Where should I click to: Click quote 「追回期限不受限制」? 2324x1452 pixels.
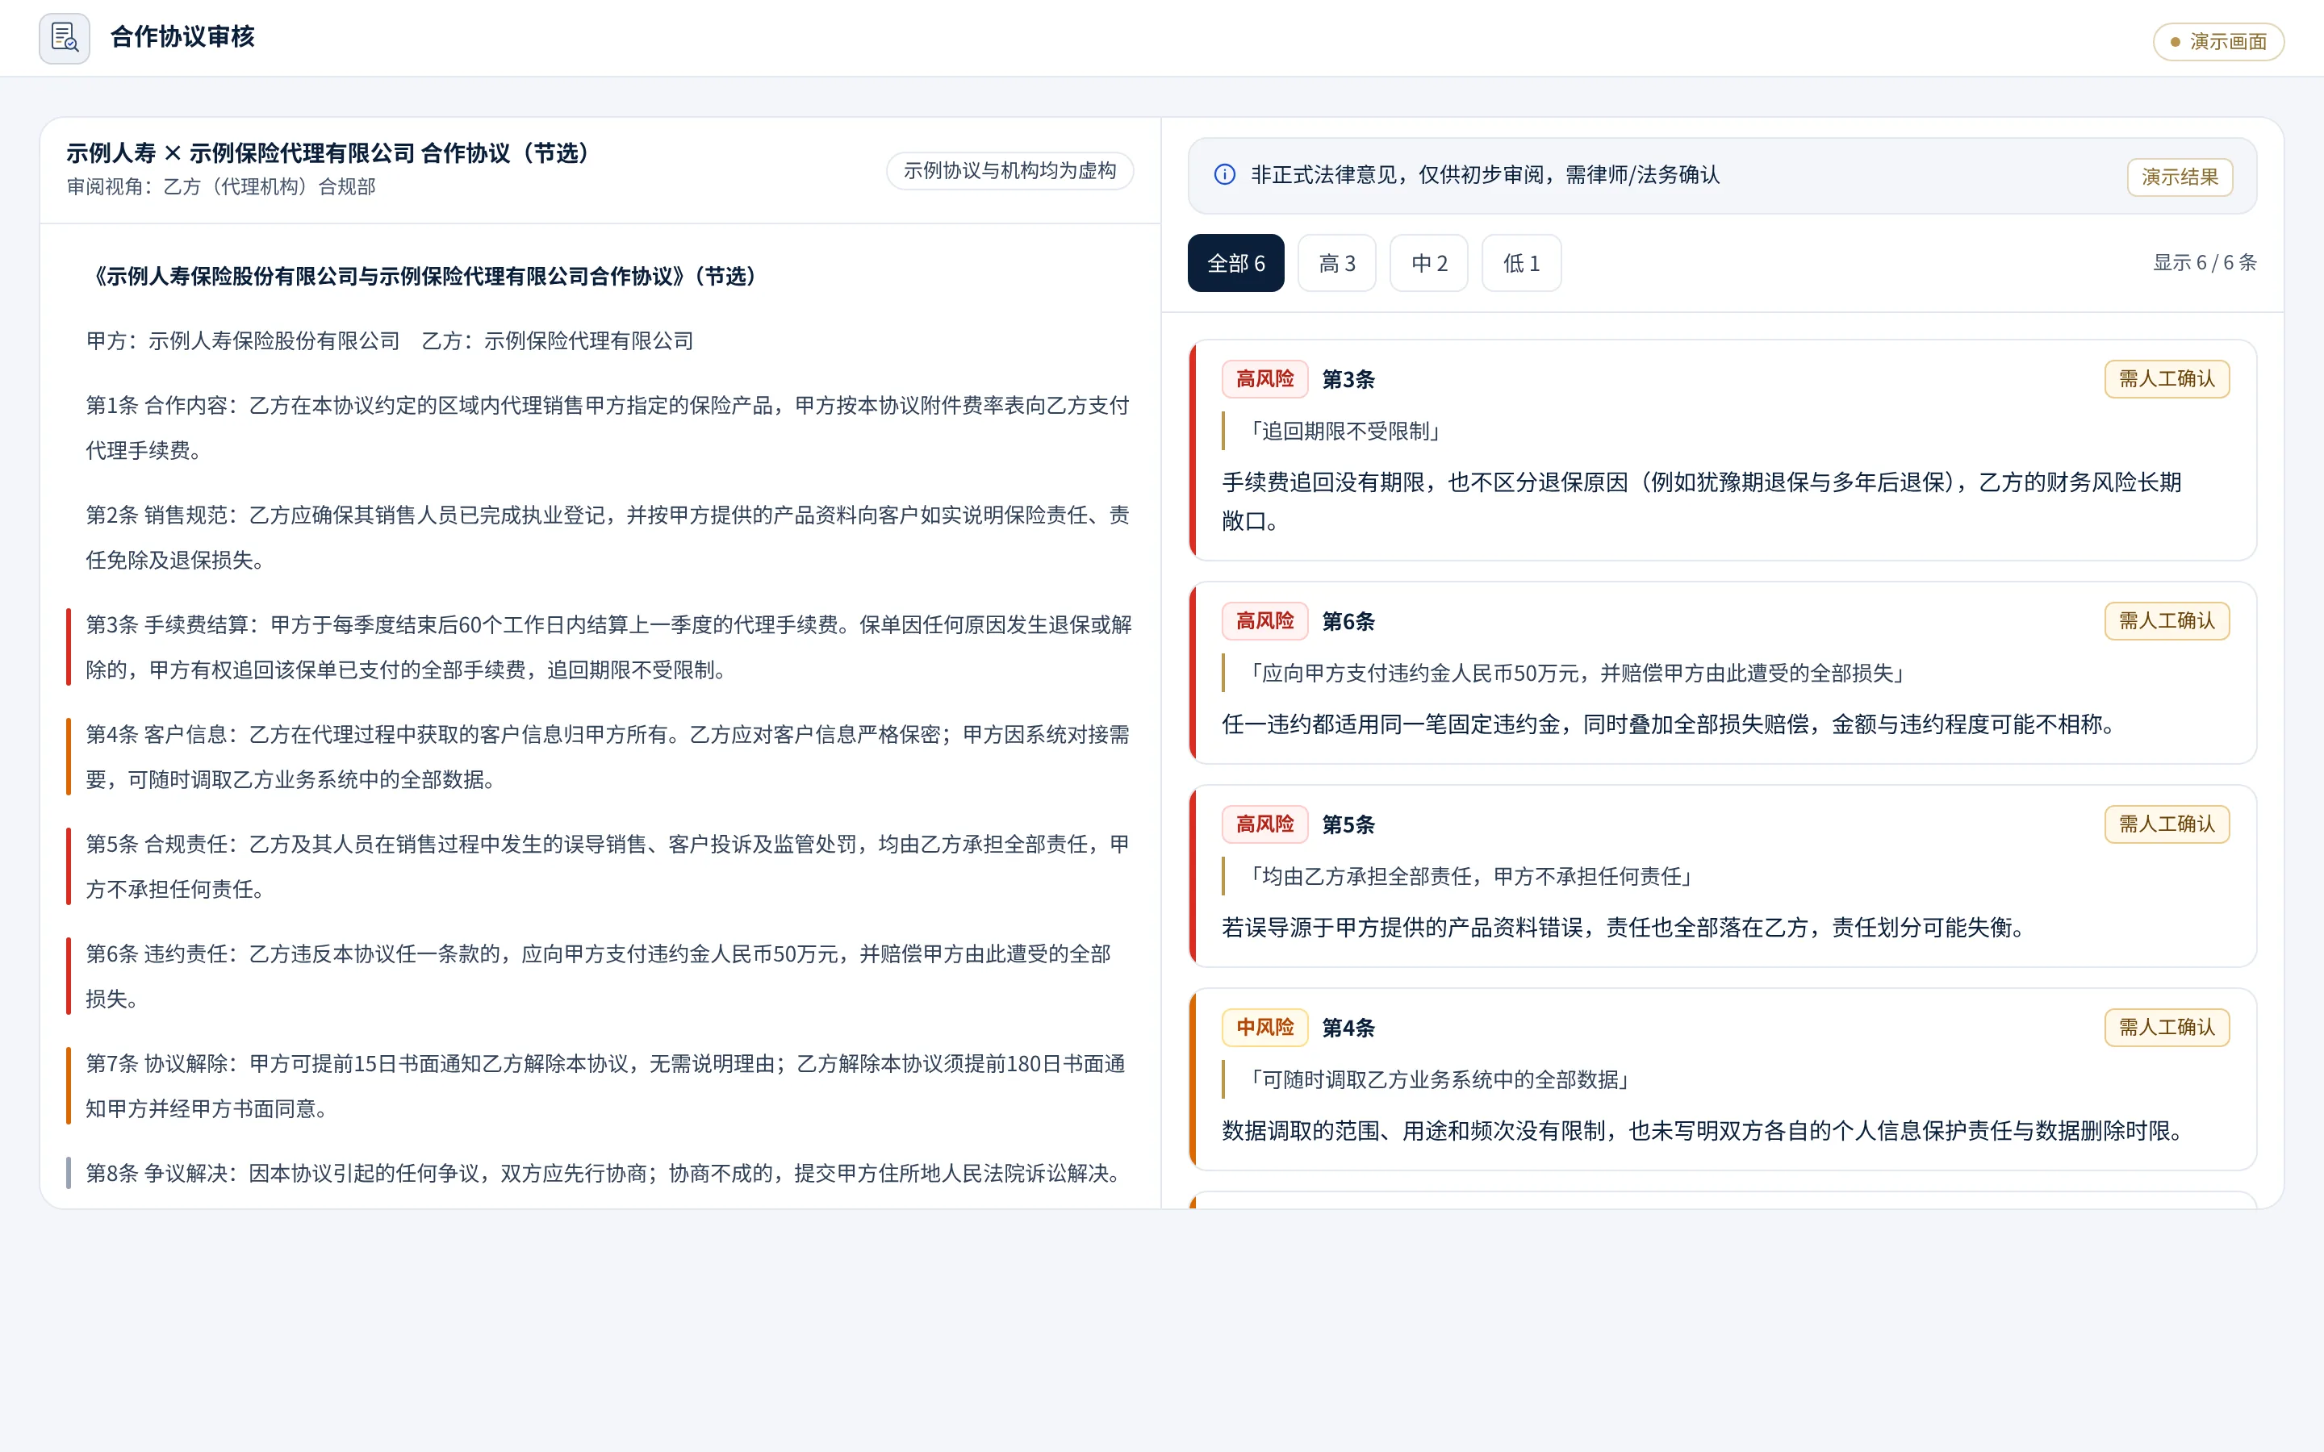(x=1345, y=432)
